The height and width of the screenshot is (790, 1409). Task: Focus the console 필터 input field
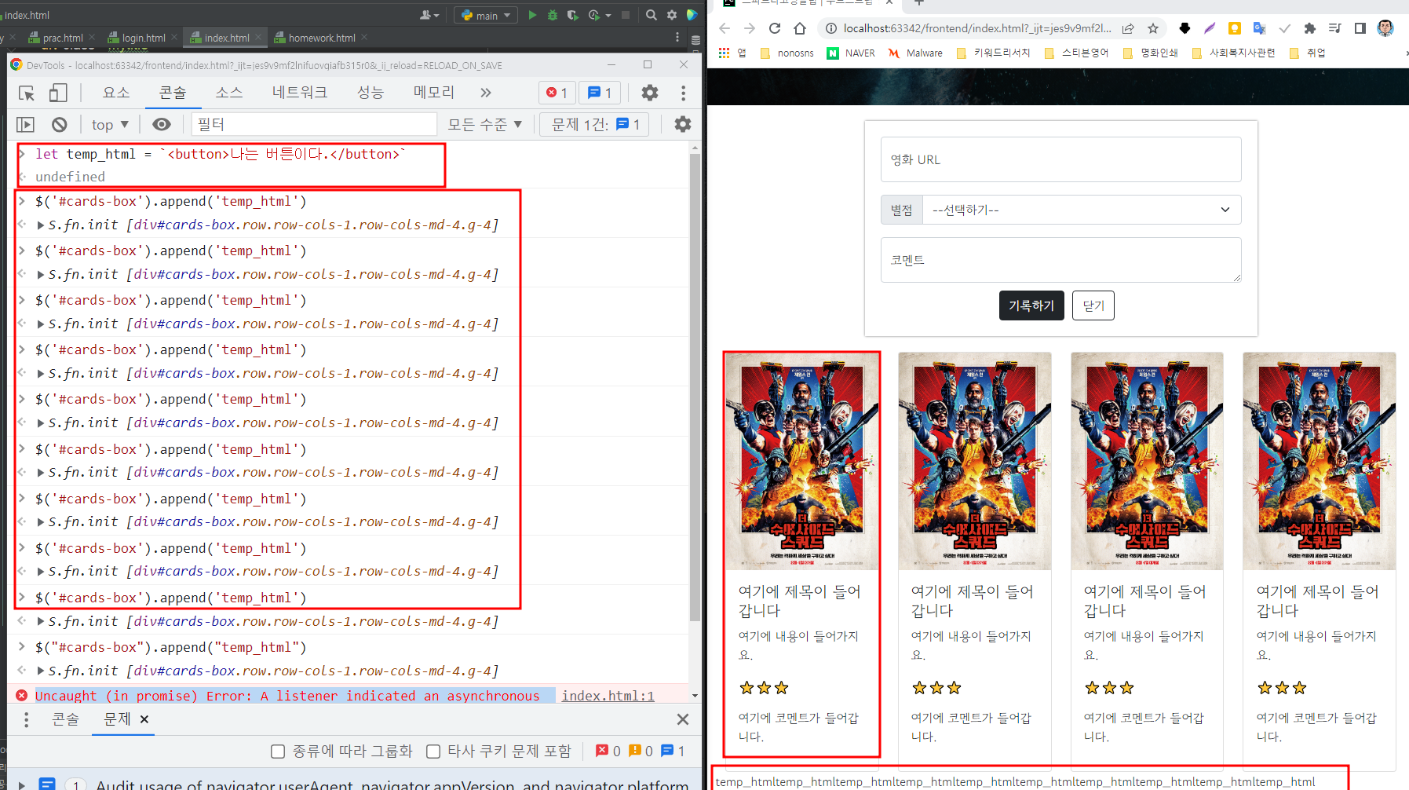tap(314, 124)
